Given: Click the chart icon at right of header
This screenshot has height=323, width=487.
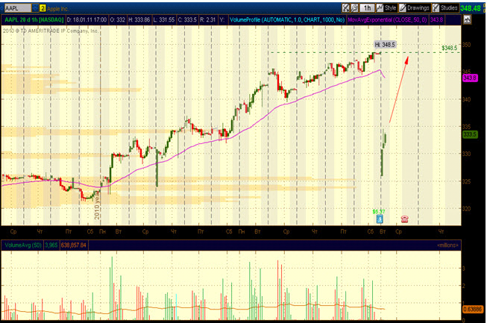Looking at the screenshot, I should [x=467, y=20].
